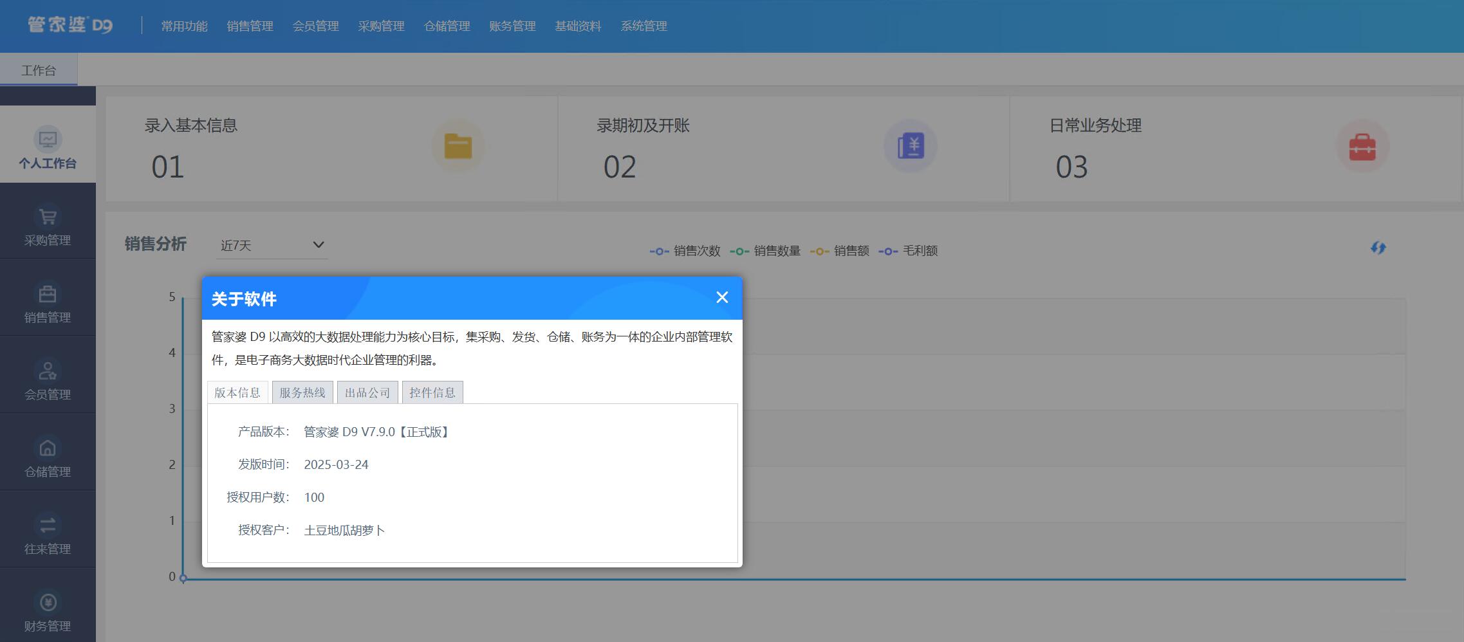Click the release date 2025-03-24
Image resolution: width=1464 pixels, height=642 pixels.
pos(337,464)
